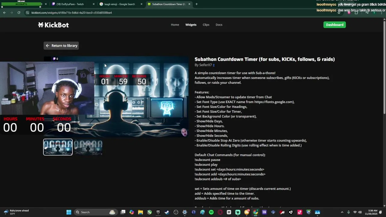Image resolution: width=386 pixels, height=217 pixels.
Task: Click Return to library button
Action: click(61, 46)
